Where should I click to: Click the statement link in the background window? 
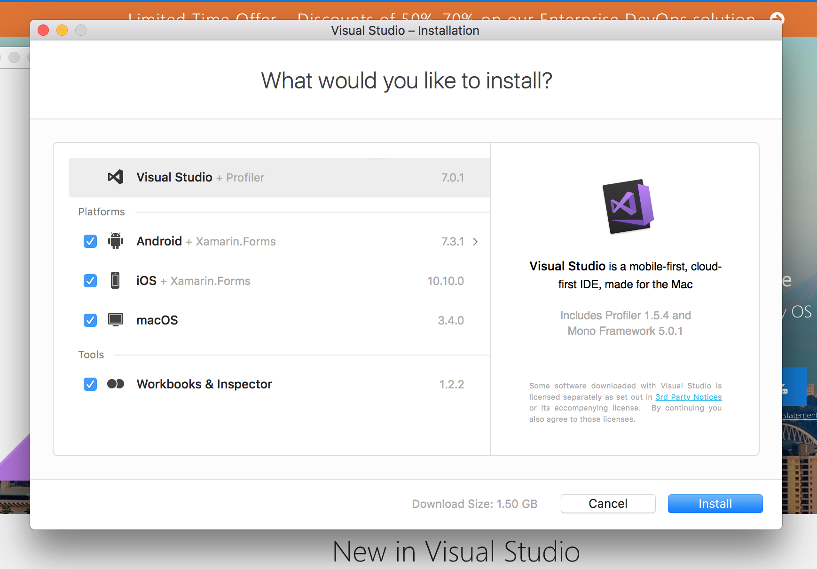point(800,415)
